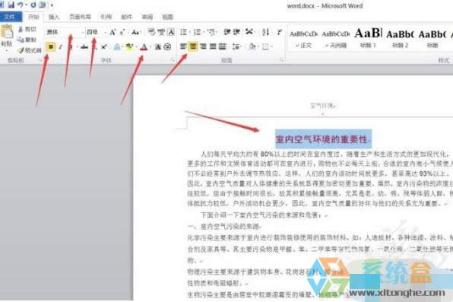Click the Format Painter (格式刷) button
The image size is (453, 302).
[x=30, y=50]
